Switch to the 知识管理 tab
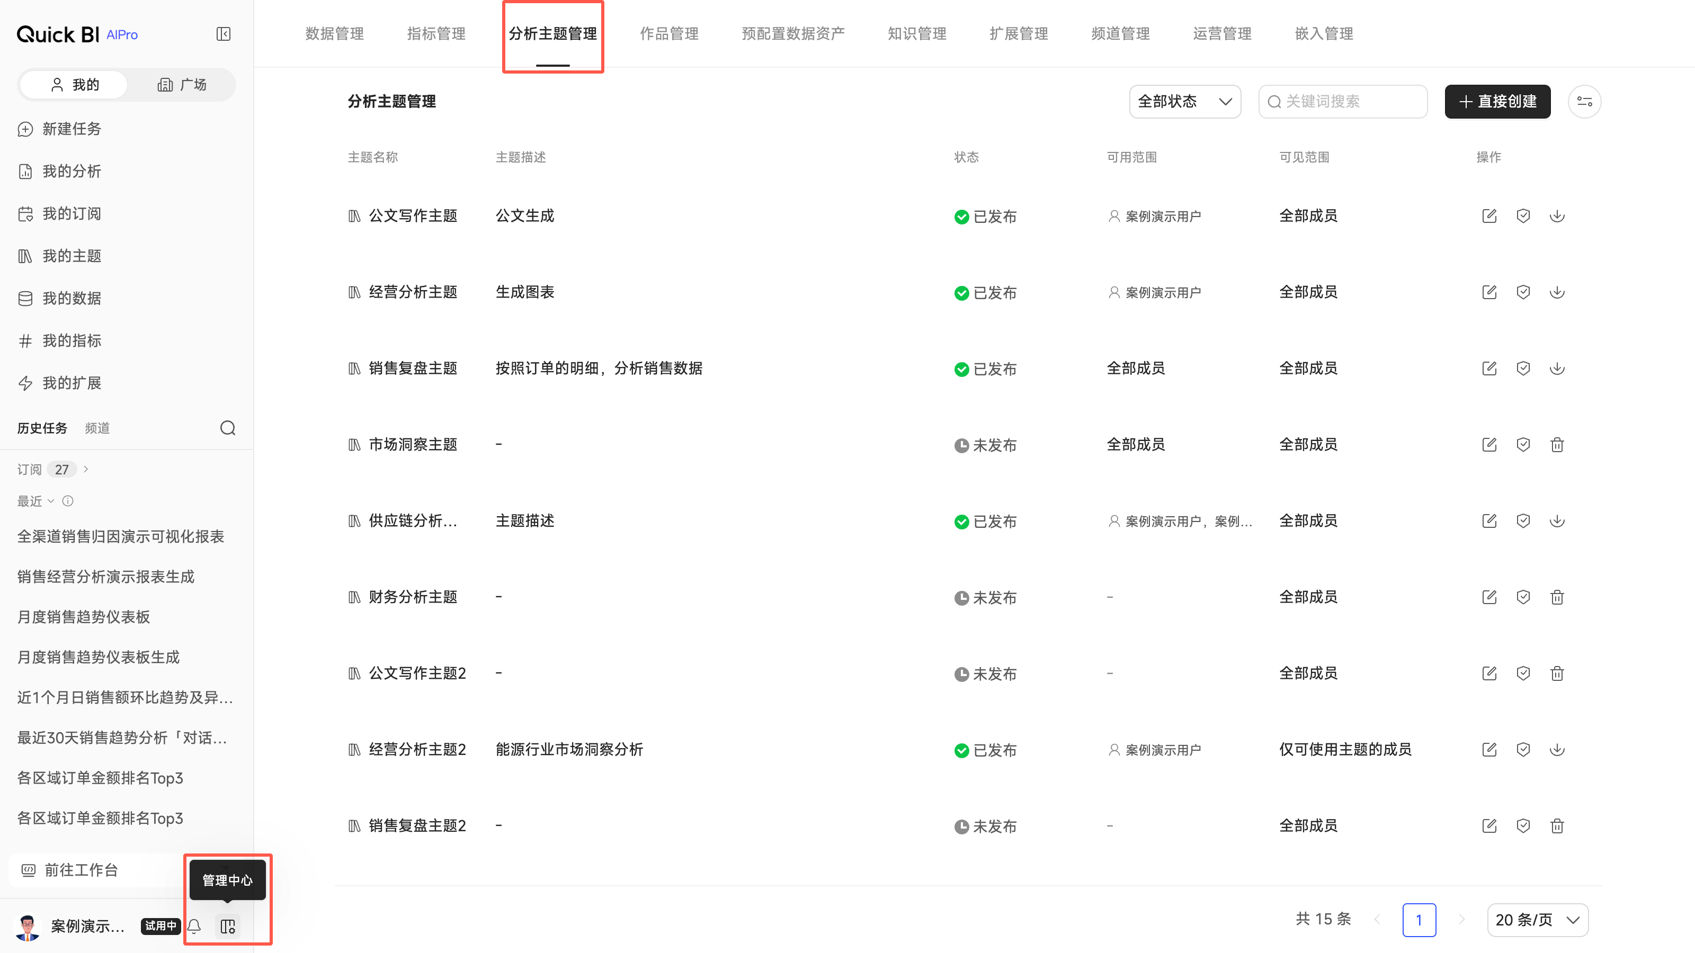This screenshot has width=1695, height=953. tap(916, 33)
